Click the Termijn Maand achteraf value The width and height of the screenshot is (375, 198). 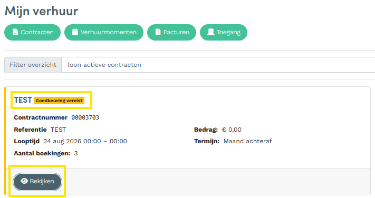pyautogui.click(x=247, y=141)
